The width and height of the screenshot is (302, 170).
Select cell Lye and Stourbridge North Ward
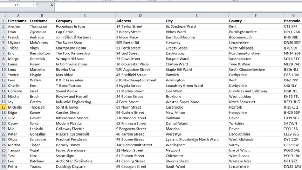(x=197, y=140)
